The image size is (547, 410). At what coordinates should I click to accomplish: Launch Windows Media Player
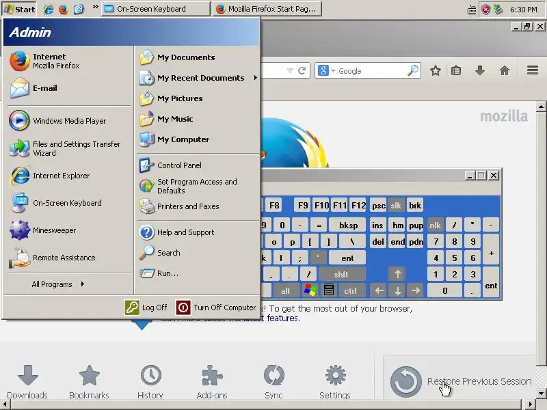[x=69, y=121]
